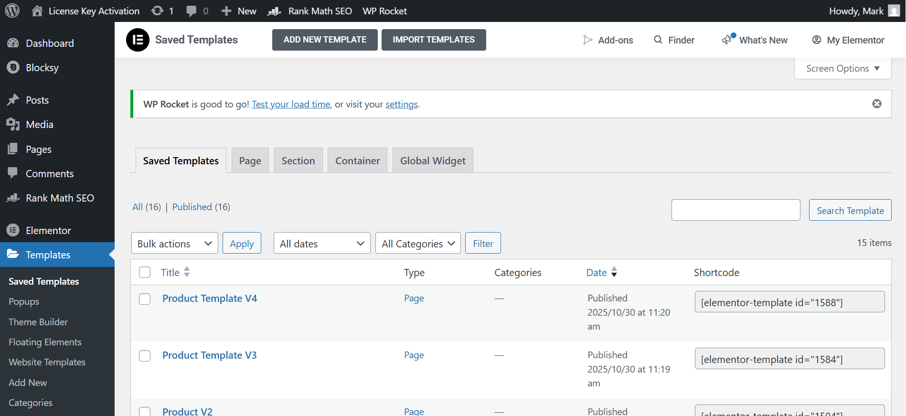Screen dimensions: 906x416
Task: Select shortcode field with id 1584
Action: click(x=789, y=359)
